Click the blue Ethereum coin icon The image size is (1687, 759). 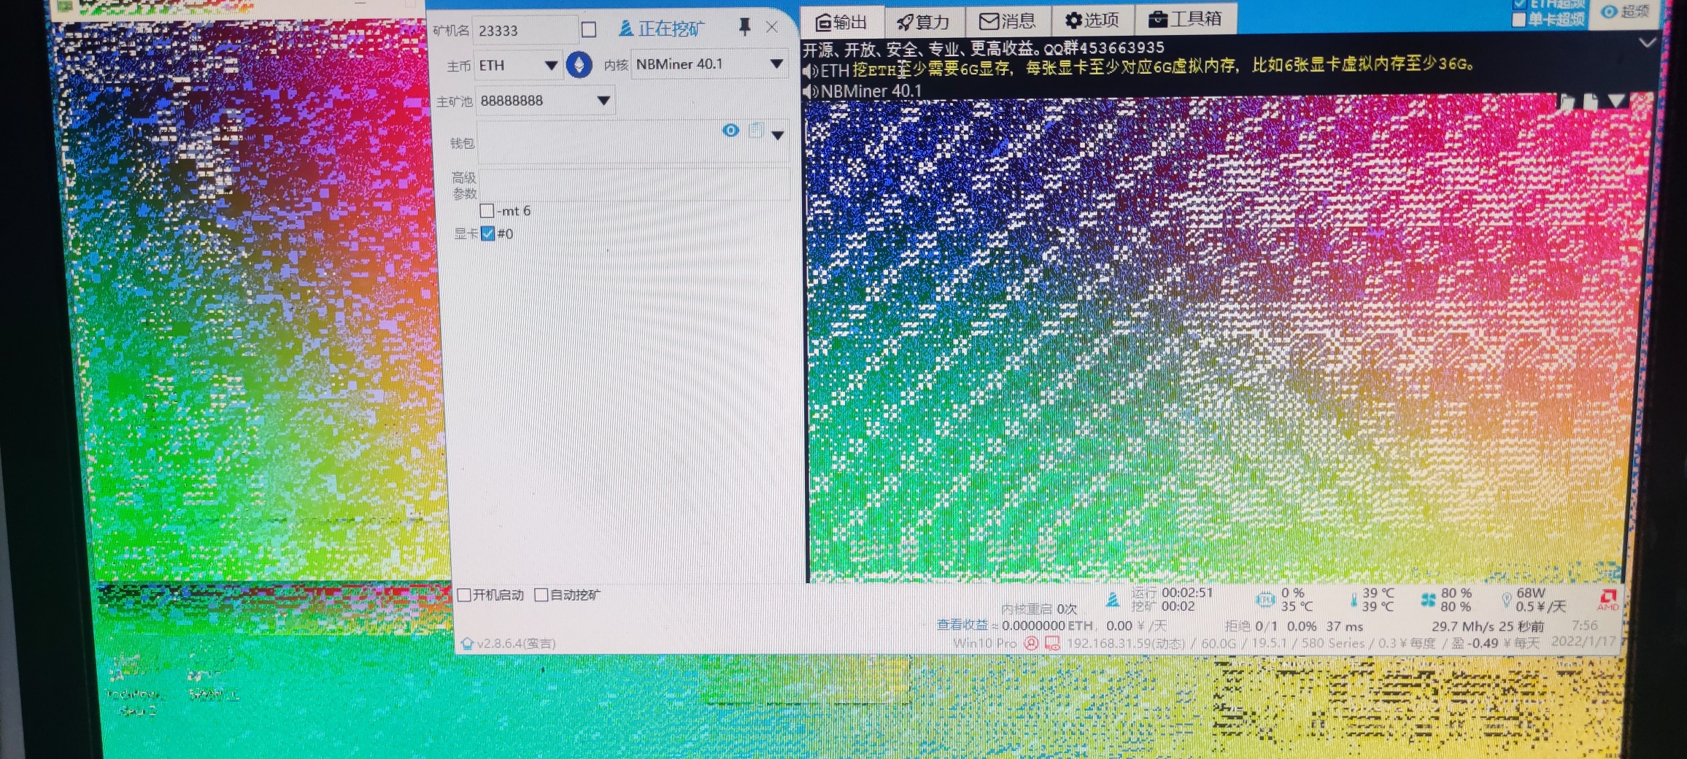(579, 65)
